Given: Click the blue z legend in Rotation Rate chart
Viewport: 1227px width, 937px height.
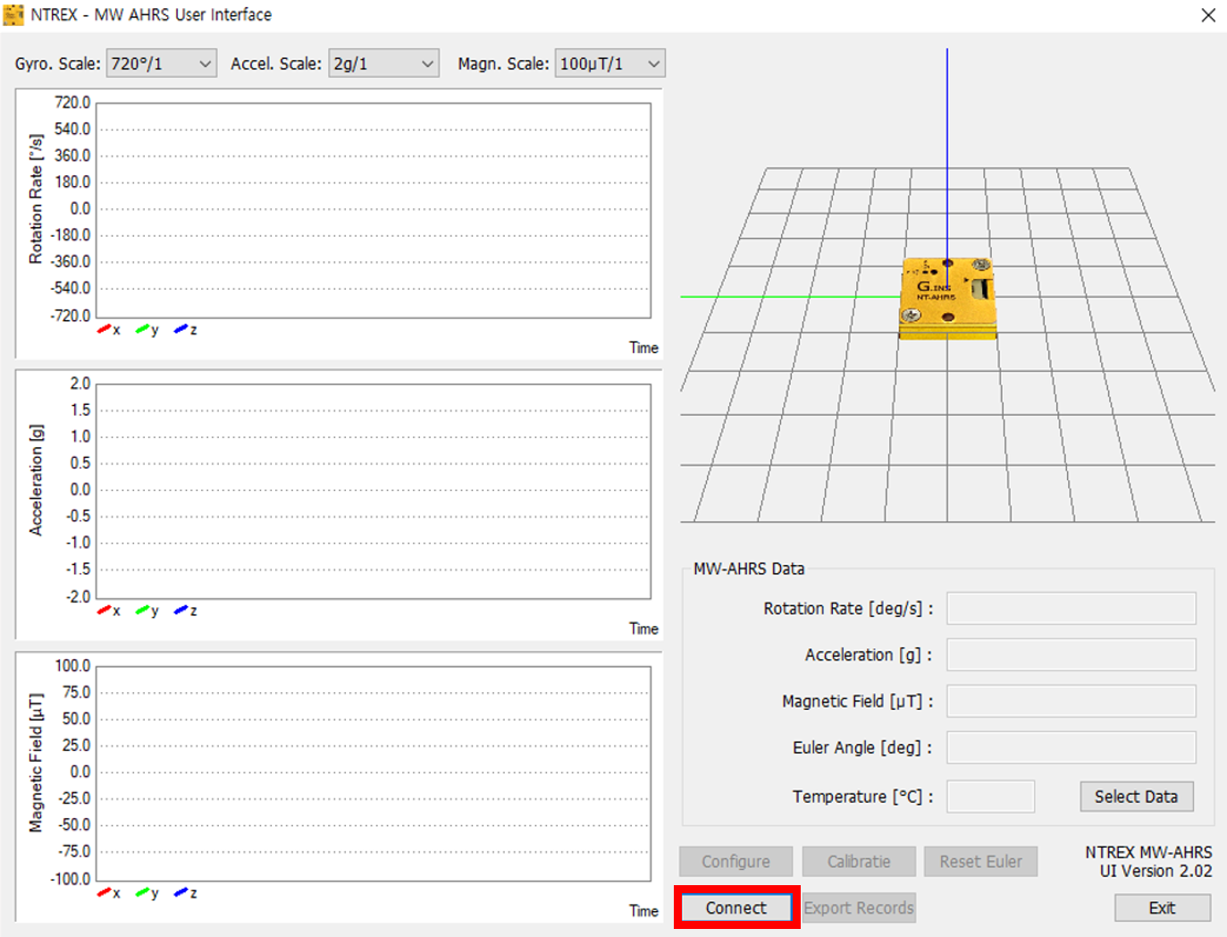Looking at the screenshot, I should [x=185, y=330].
